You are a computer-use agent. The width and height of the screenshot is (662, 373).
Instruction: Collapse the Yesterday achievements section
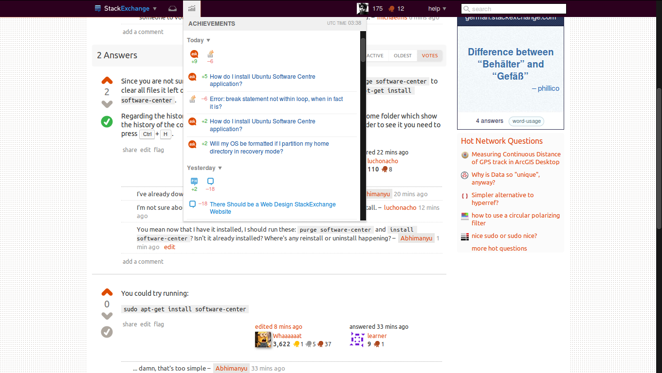tap(204, 168)
